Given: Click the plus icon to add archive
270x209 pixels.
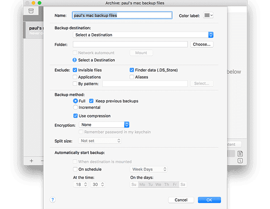Looking at the screenshot, I should coord(31,161).
